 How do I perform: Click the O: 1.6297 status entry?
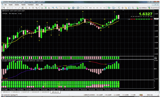tap(100, 95)
